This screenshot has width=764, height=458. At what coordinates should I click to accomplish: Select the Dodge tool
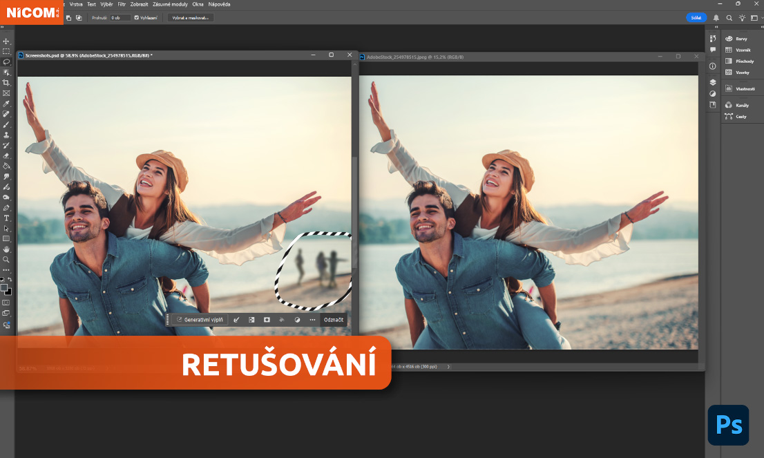pos(6,198)
